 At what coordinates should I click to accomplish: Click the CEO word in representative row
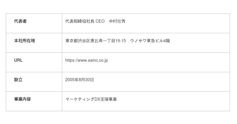100,21
